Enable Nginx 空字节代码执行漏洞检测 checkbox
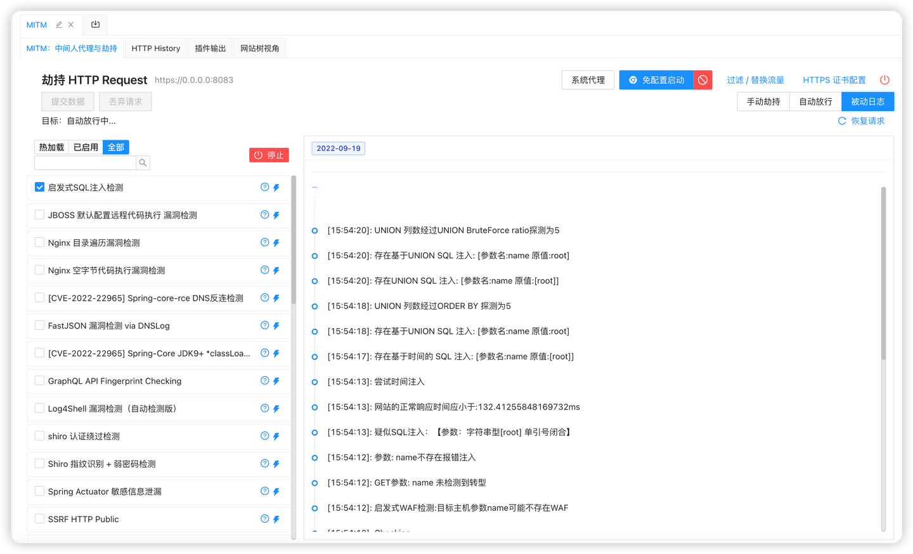This screenshot has height=554, width=913. (39, 270)
